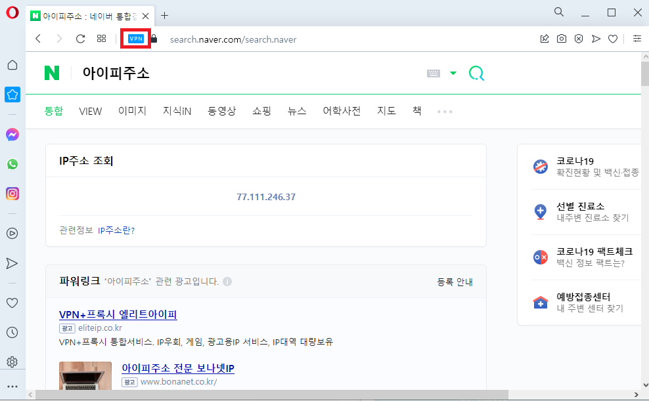The image size is (649, 401).
Task: Open the Opera main menu logo
Action: (x=12, y=12)
